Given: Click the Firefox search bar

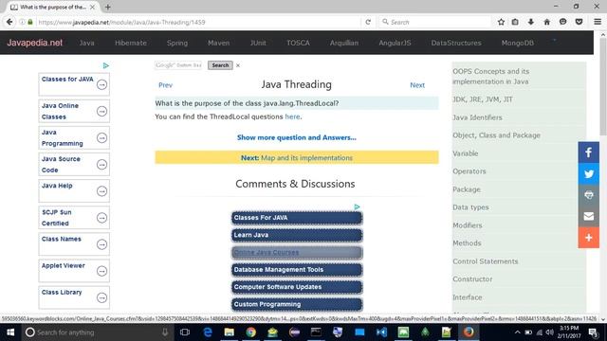Looking at the screenshot, I should point(435,22).
